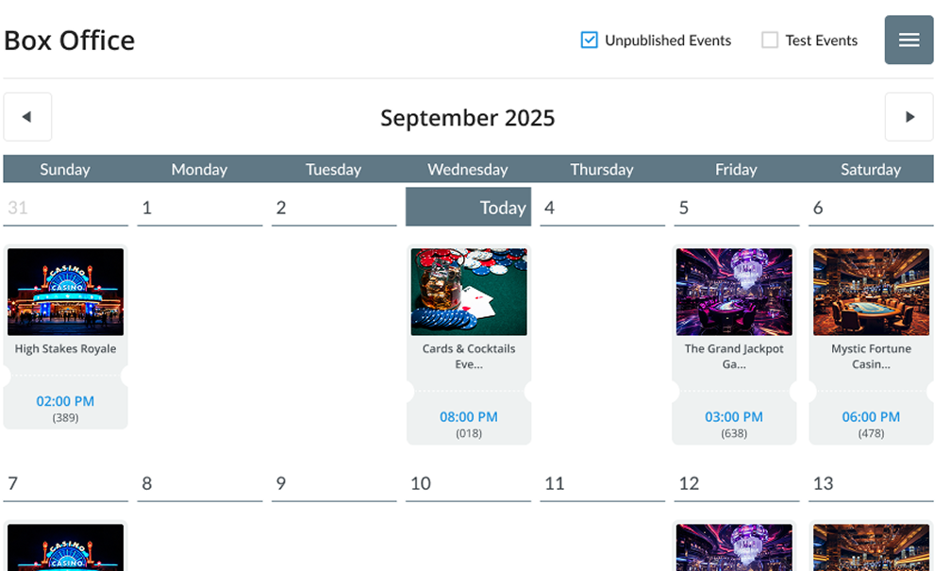Select the 06:00 PM Mystic Fortune showtime

pyautogui.click(x=870, y=416)
